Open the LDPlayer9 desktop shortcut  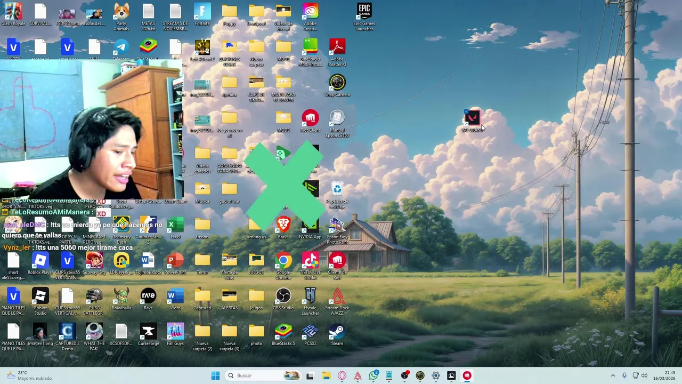pos(121,263)
